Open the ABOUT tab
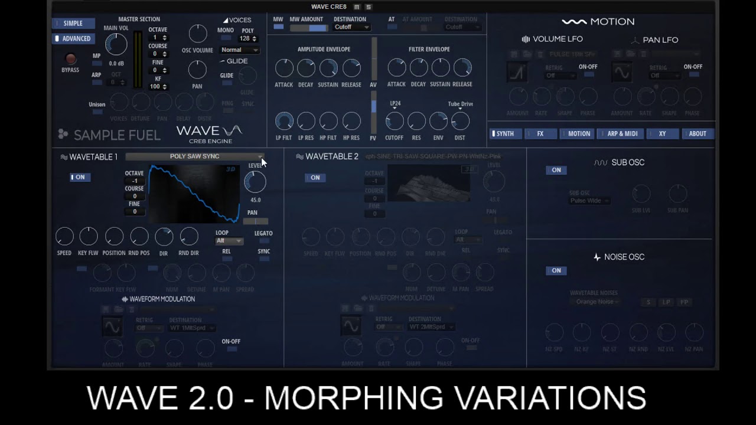 698,134
